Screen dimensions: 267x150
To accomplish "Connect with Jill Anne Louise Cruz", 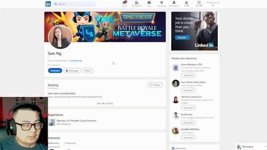I will pyautogui.click(x=188, y=107).
